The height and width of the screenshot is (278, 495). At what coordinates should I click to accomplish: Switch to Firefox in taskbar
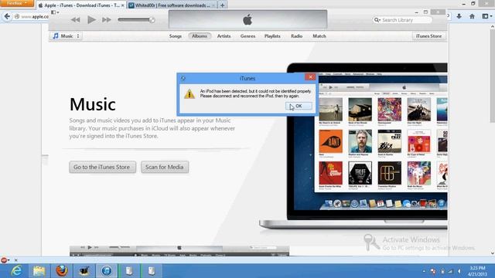click(x=62, y=271)
